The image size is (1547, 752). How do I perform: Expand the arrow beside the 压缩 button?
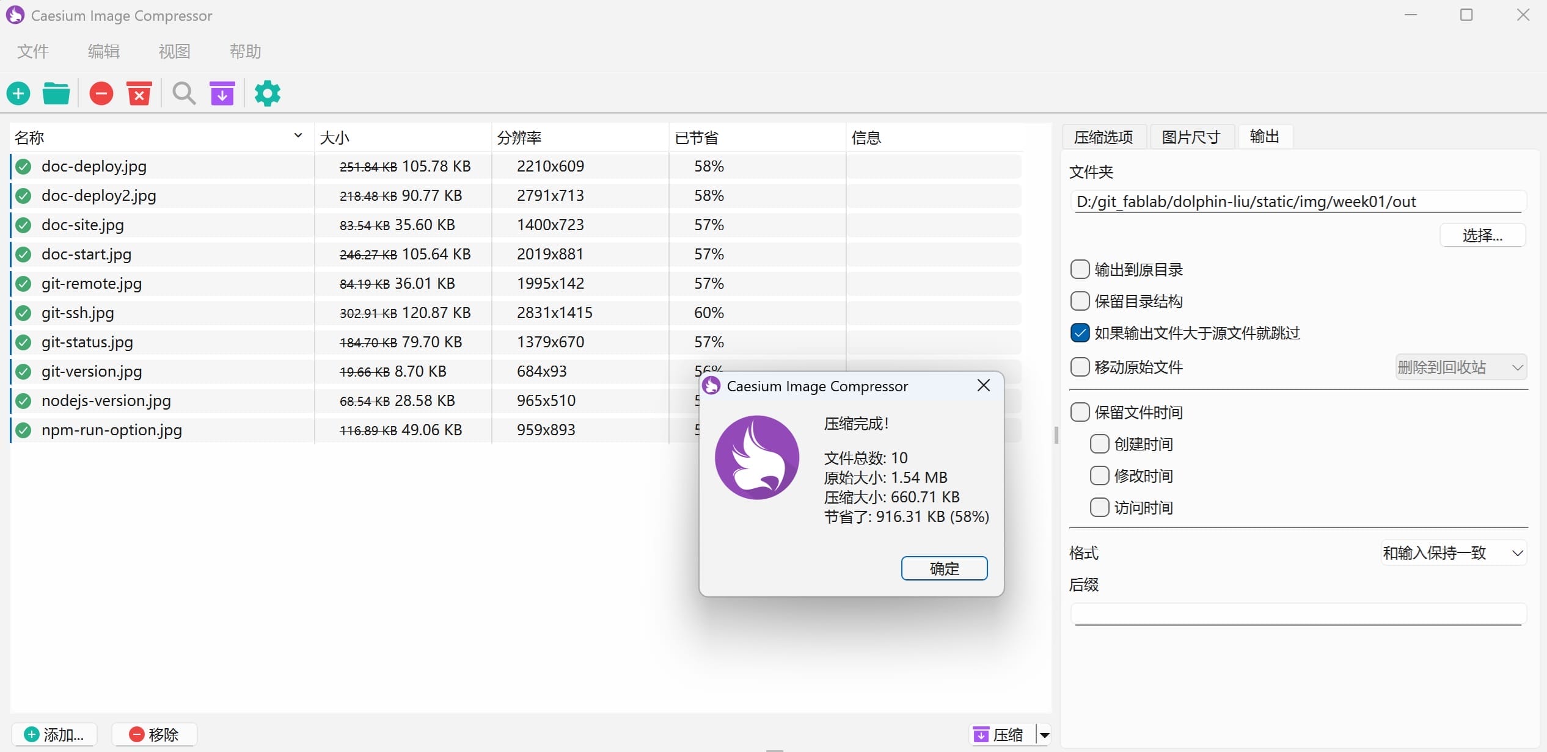pos(1045,734)
